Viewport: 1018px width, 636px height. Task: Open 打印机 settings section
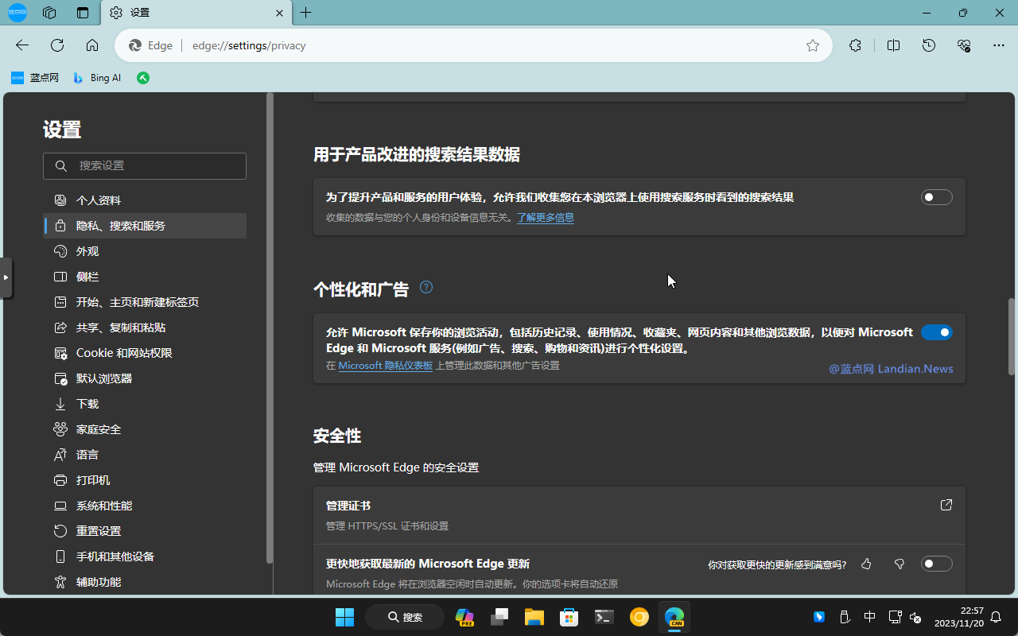pos(145,480)
